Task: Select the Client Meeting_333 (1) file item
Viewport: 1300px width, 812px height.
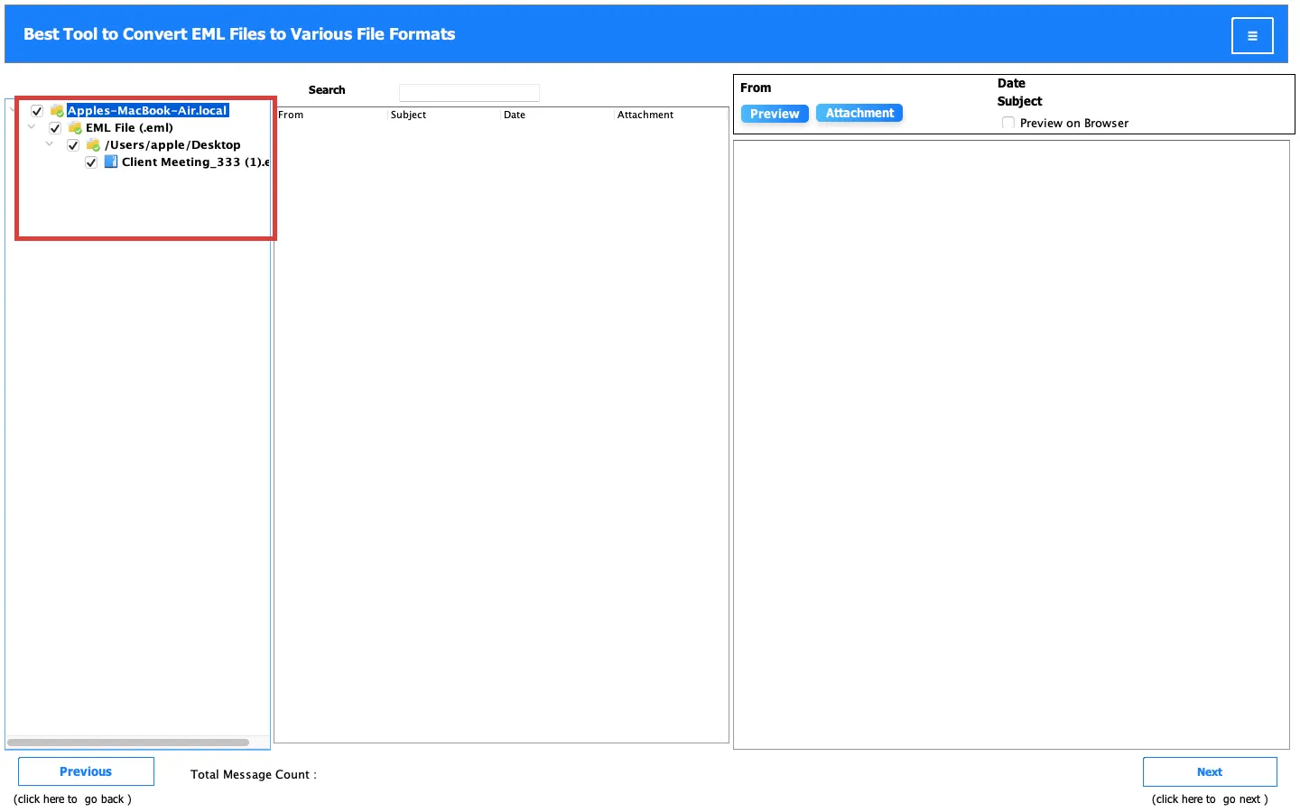Action: pos(195,162)
